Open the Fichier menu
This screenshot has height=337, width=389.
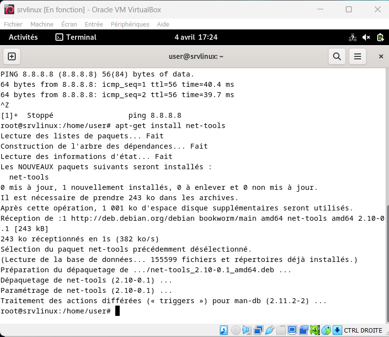13,24
